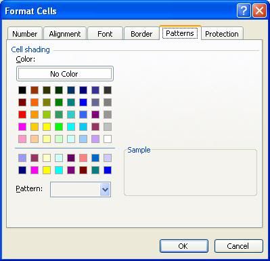Click the No Color button
The image size is (270, 261).
pyautogui.click(x=65, y=74)
